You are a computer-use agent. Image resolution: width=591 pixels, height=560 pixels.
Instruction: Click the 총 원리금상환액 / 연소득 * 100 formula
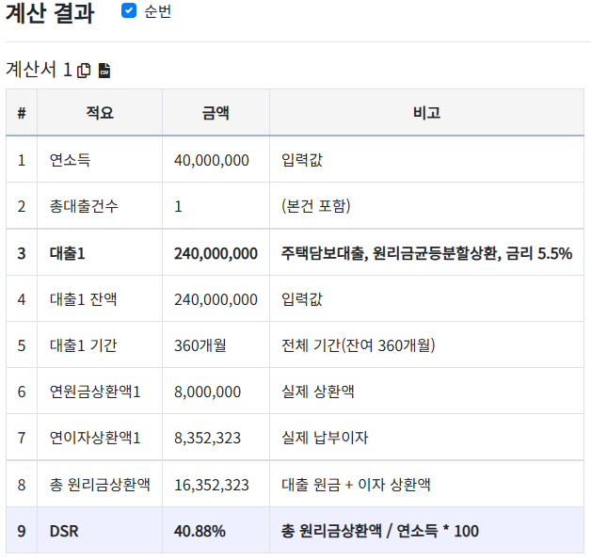(380, 531)
